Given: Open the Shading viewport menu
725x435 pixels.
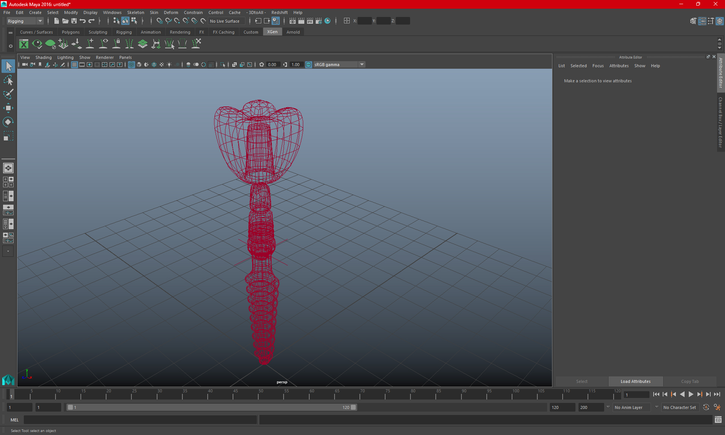Looking at the screenshot, I should point(43,57).
